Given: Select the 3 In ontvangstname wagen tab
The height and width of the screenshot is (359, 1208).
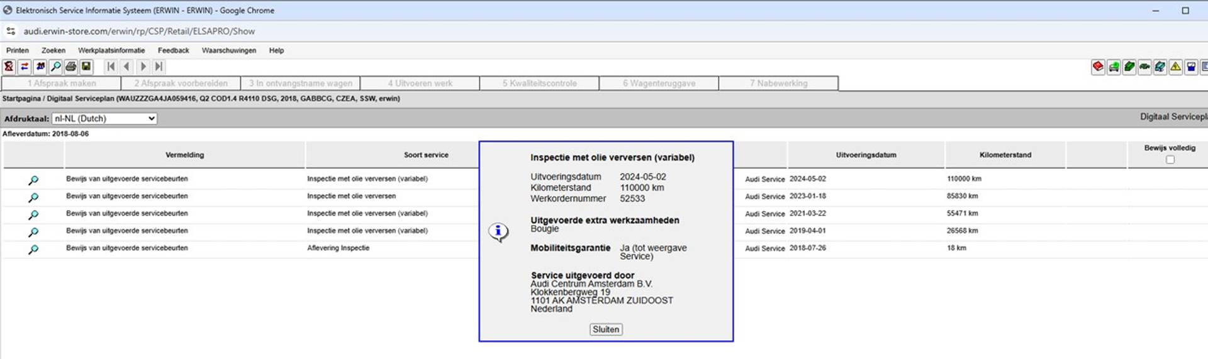Looking at the screenshot, I should 300,83.
